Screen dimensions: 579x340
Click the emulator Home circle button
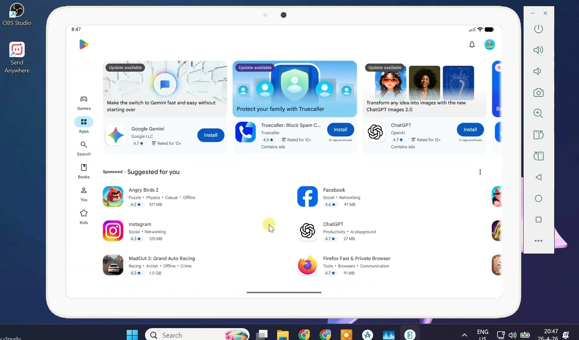click(x=538, y=198)
